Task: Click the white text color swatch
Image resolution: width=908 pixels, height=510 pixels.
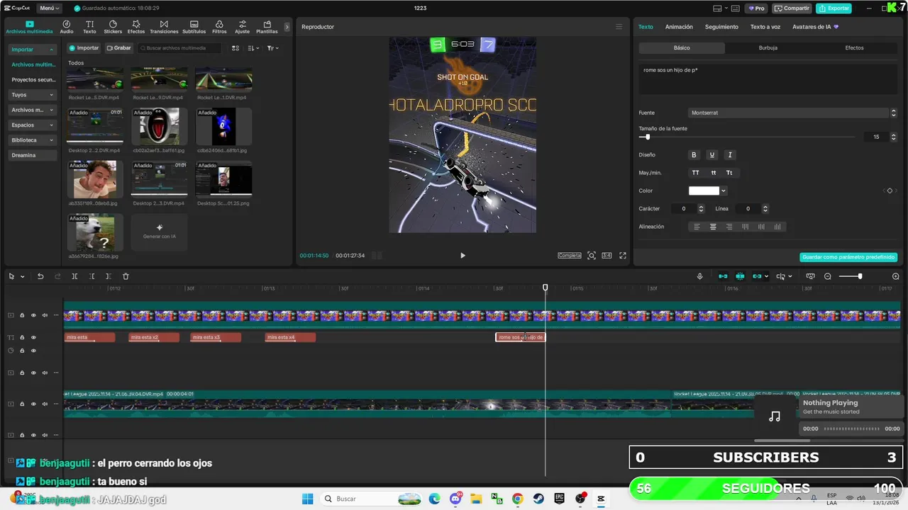Action: 704,191
